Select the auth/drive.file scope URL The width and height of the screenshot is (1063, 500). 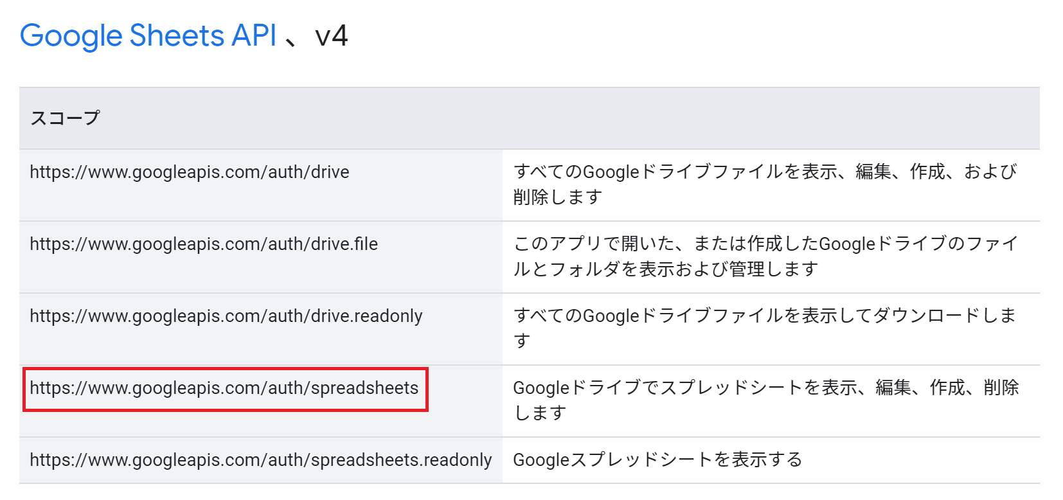204,244
